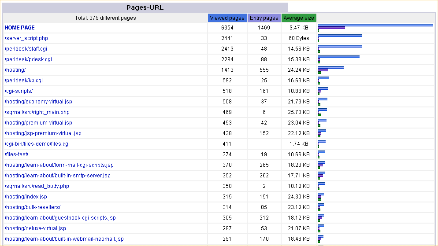Select average size 24.24 KB
Screen dimensions: 438x246
pos(299,70)
